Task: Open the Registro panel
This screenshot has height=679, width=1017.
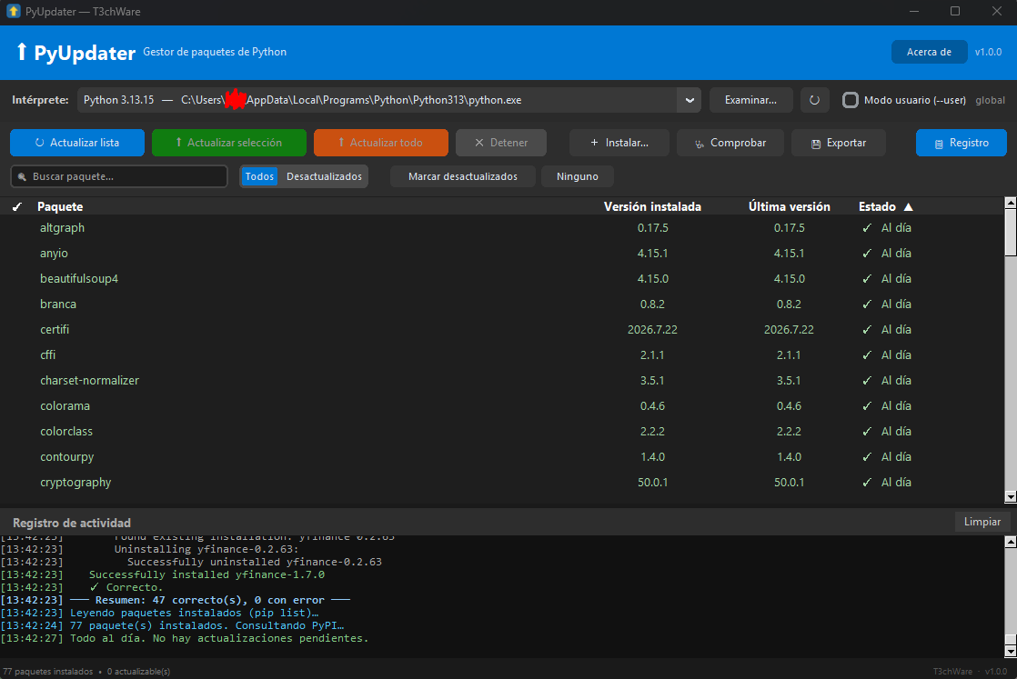Action: tap(962, 143)
